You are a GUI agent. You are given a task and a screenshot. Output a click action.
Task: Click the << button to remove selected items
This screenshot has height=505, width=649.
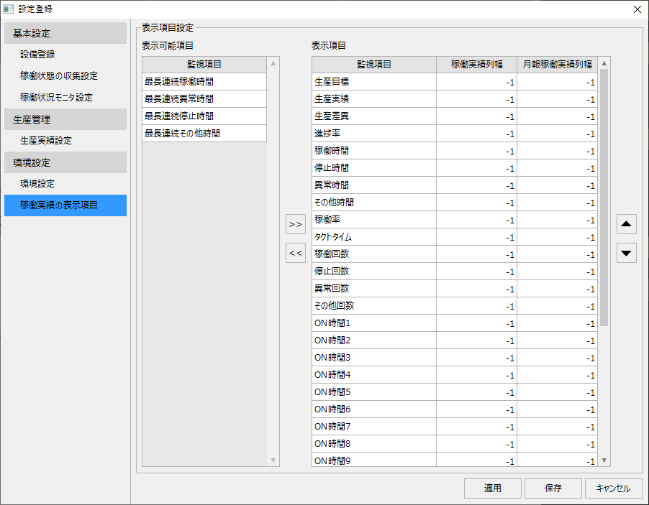click(295, 253)
